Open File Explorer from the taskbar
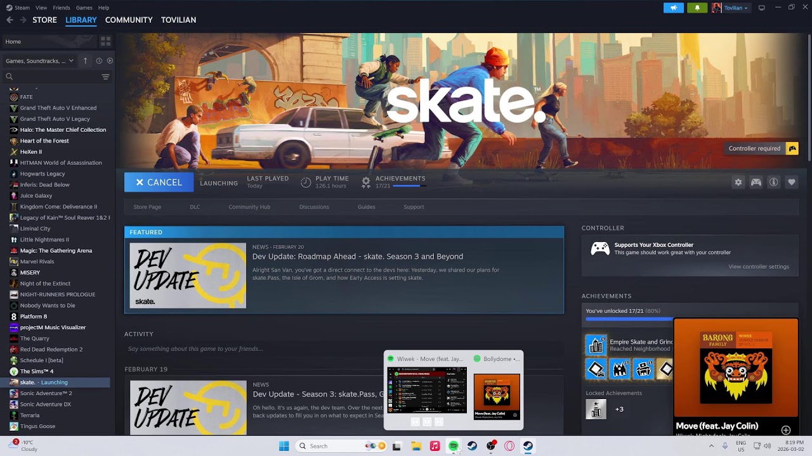This screenshot has width=812, height=456. [x=416, y=446]
